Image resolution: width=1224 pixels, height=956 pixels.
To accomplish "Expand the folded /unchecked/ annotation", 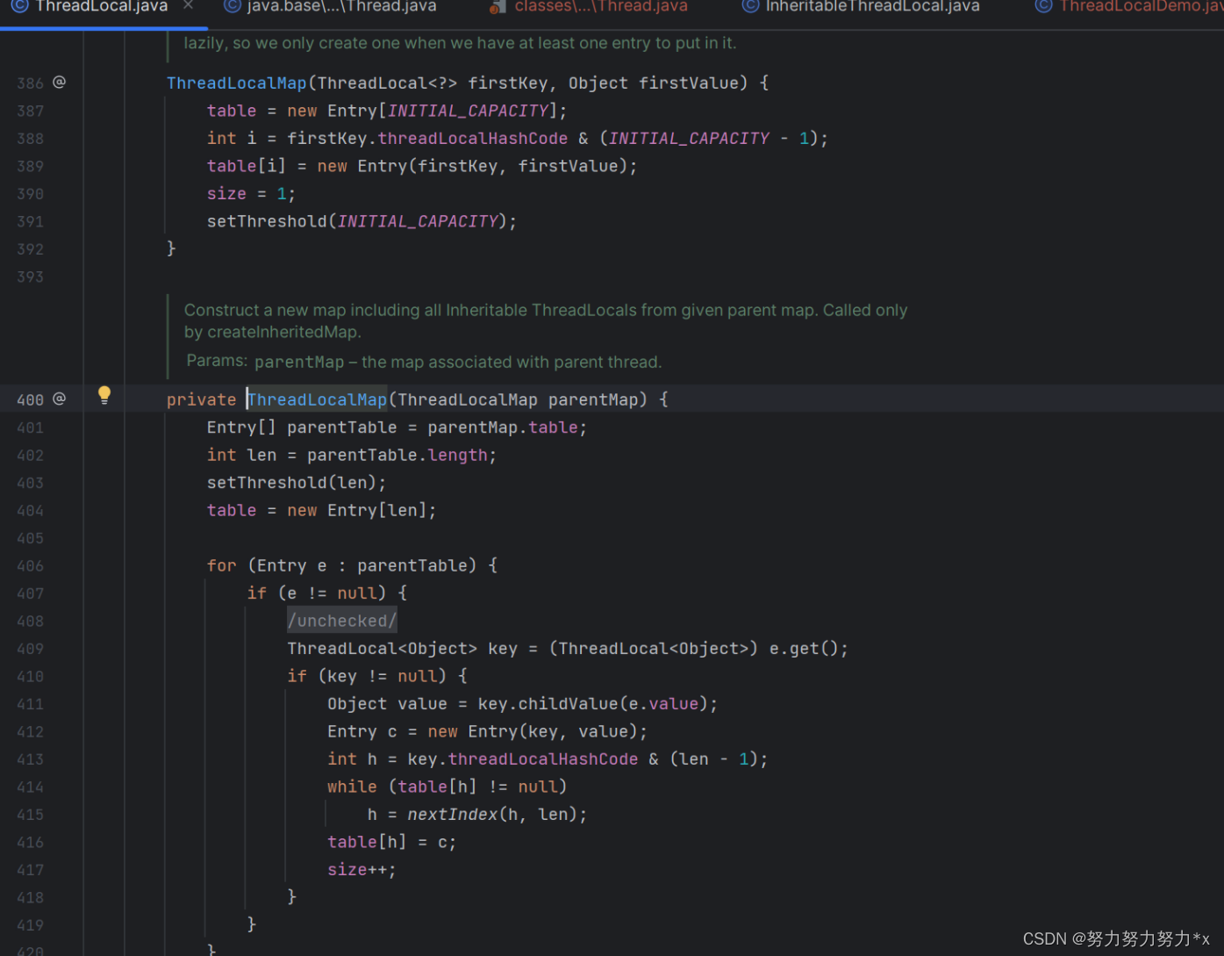I will [x=342, y=621].
